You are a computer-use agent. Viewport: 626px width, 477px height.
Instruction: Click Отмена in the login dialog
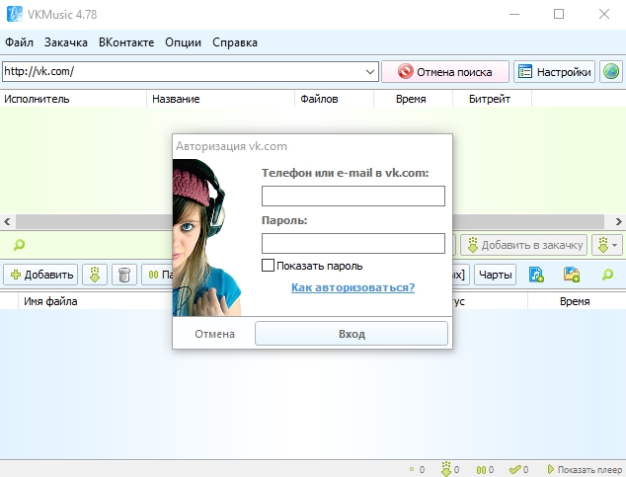click(x=214, y=334)
